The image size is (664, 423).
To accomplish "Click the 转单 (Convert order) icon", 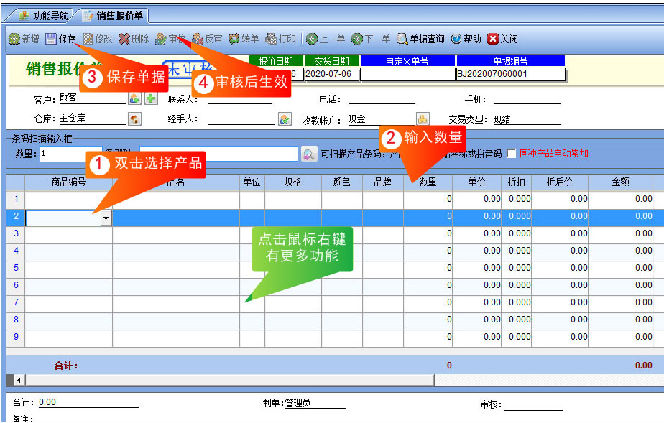I will [234, 39].
